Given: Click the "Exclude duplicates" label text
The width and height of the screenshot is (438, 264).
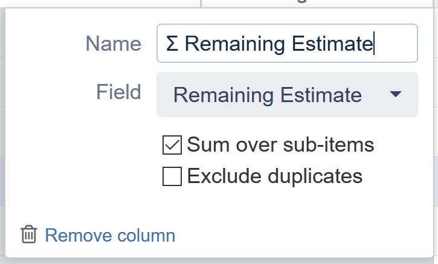Looking at the screenshot, I should click(x=274, y=176).
